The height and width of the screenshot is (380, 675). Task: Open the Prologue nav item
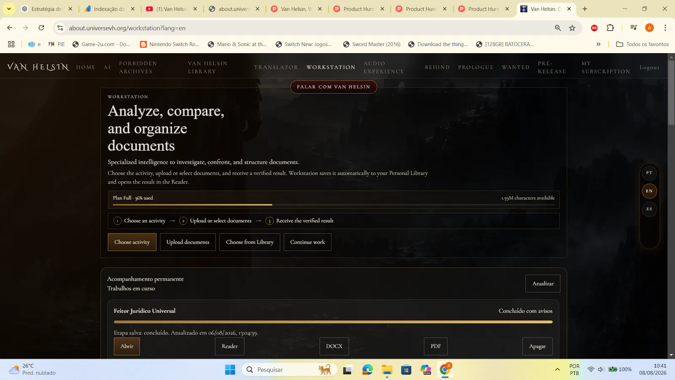[476, 67]
